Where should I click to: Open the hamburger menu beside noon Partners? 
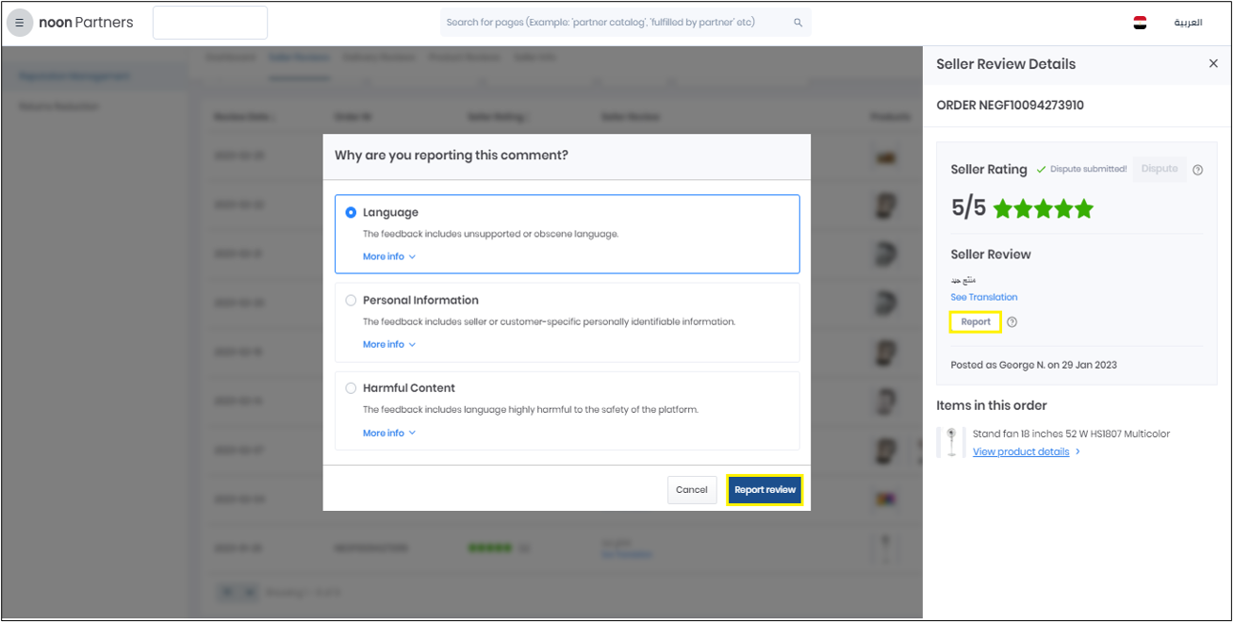(20, 23)
